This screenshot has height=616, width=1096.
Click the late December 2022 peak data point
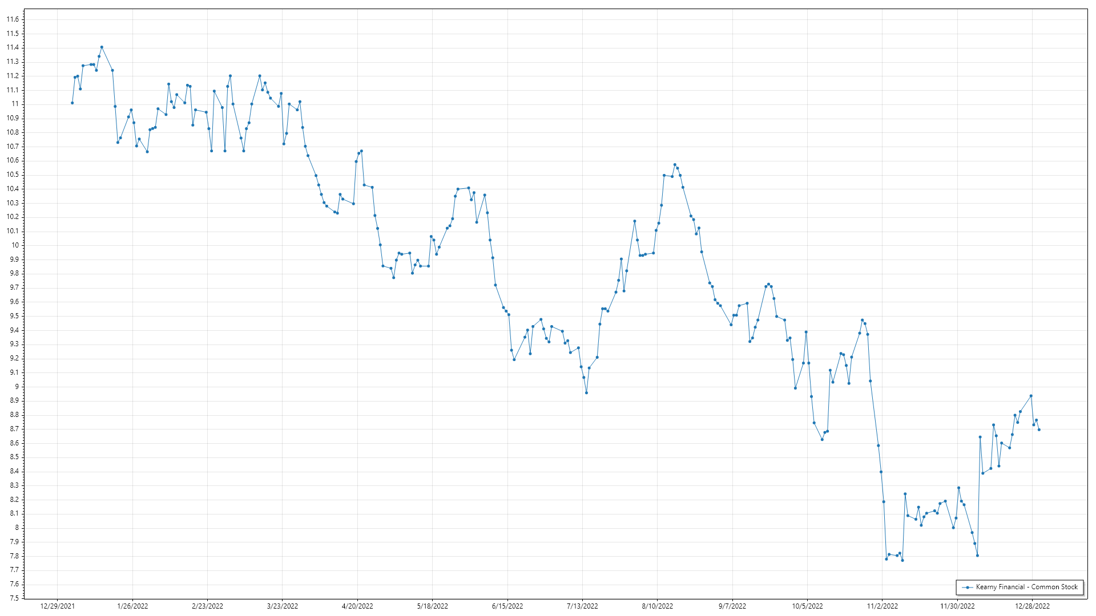point(1031,396)
